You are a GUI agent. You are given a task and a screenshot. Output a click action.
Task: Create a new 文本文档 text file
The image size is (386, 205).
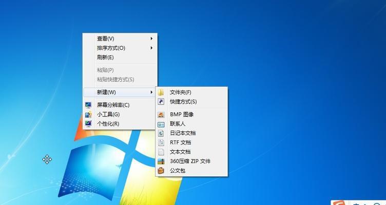(x=191, y=152)
